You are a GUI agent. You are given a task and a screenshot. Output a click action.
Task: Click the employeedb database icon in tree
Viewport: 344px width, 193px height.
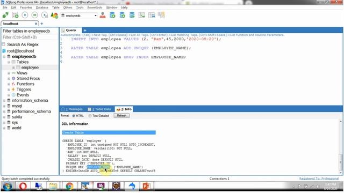tap(9, 56)
